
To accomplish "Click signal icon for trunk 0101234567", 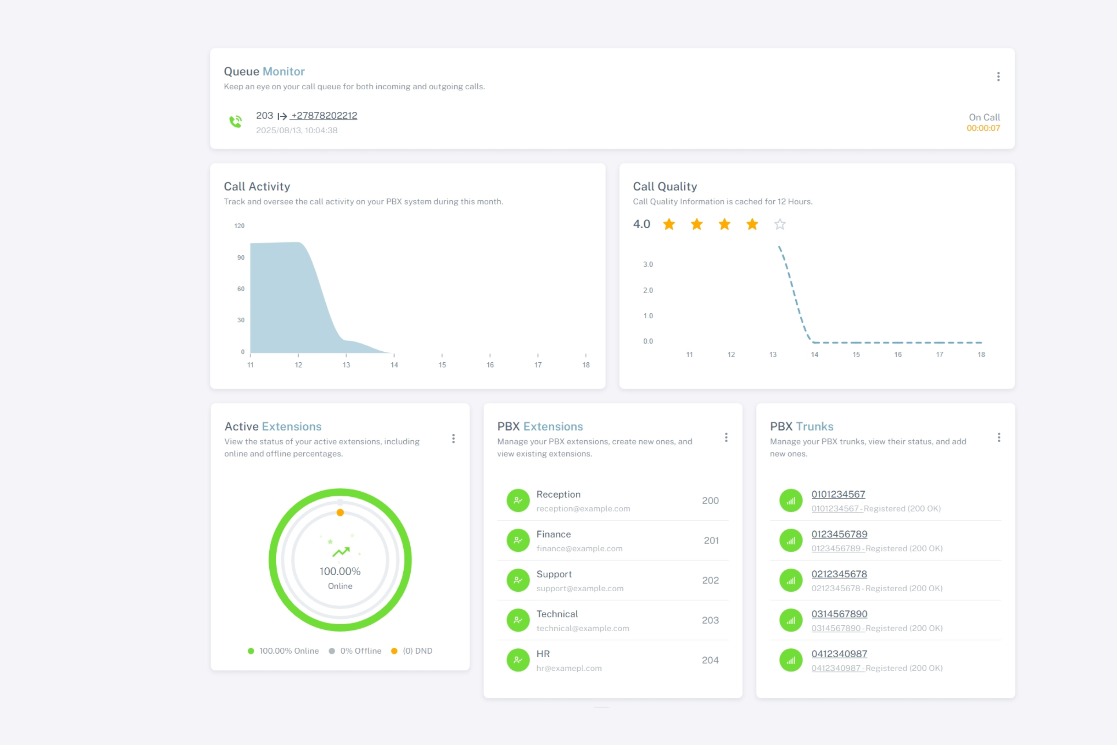I will [x=791, y=500].
